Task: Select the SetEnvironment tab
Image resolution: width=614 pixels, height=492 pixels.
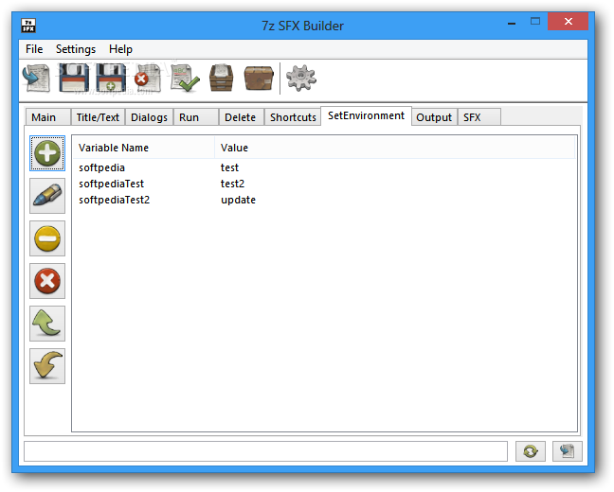Action: pos(366,115)
